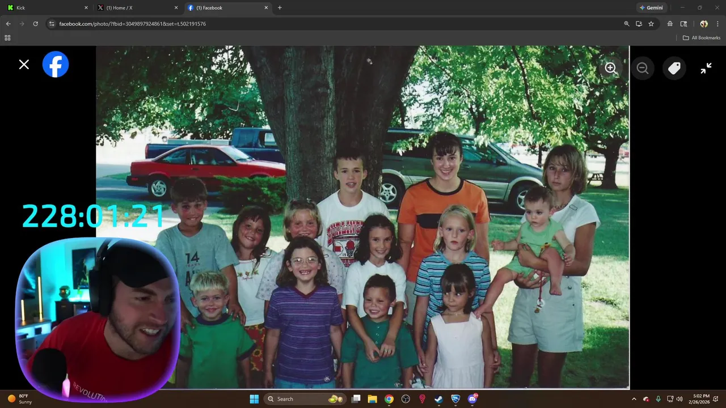Open a new browser tab
The height and width of the screenshot is (408, 726).
pos(280,8)
